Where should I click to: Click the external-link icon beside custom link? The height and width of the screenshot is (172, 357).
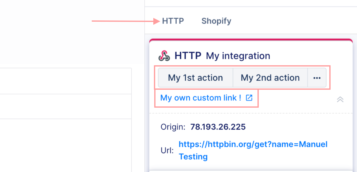click(x=249, y=98)
